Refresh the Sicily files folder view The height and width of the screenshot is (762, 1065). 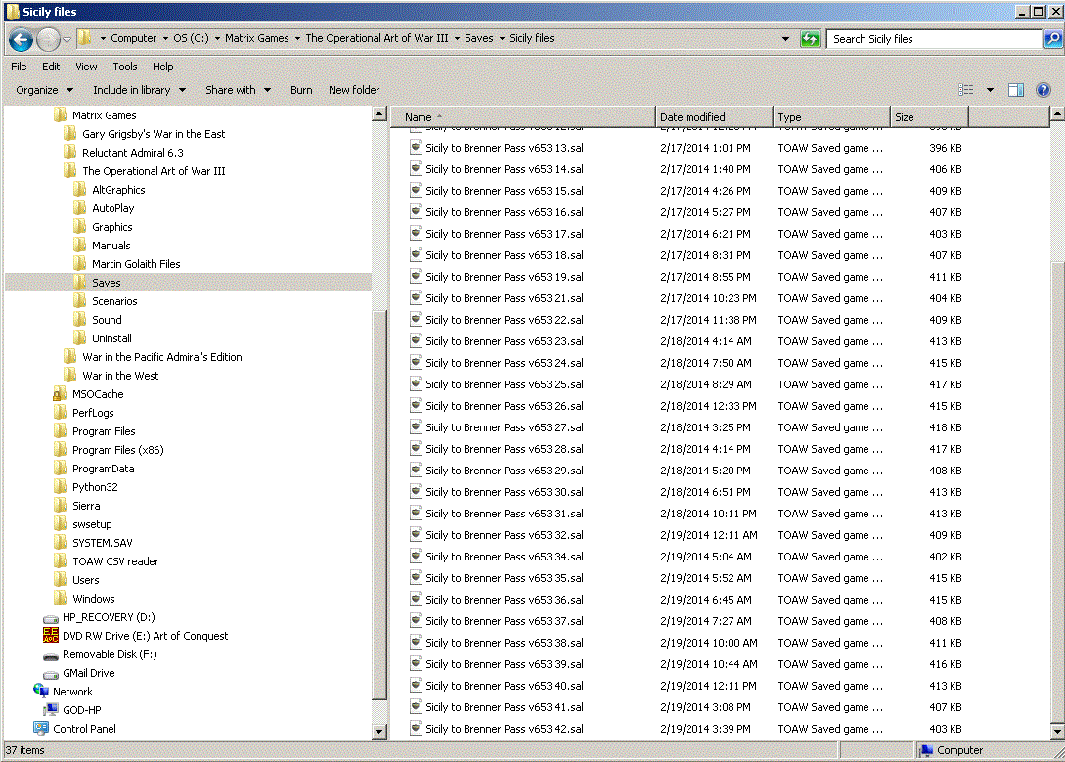(810, 39)
